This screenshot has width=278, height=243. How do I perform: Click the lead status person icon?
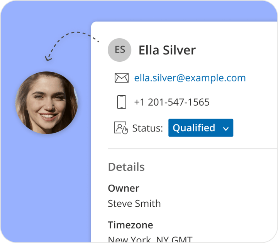tap(121, 128)
